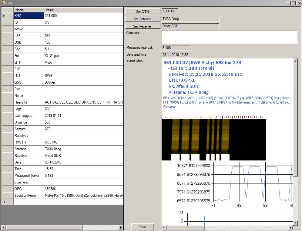Click scroll-left arrow of the grid scrollbar
The image size is (302, 231).
tap(3, 227)
